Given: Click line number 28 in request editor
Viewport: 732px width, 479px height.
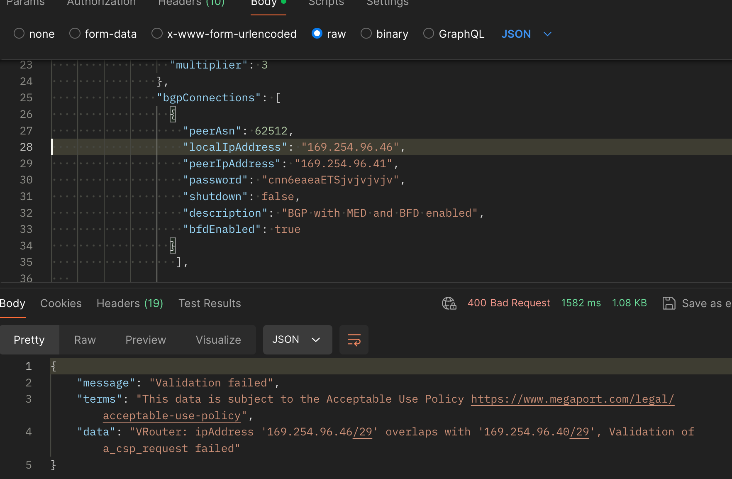Looking at the screenshot, I should pyautogui.click(x=26, y=147).
